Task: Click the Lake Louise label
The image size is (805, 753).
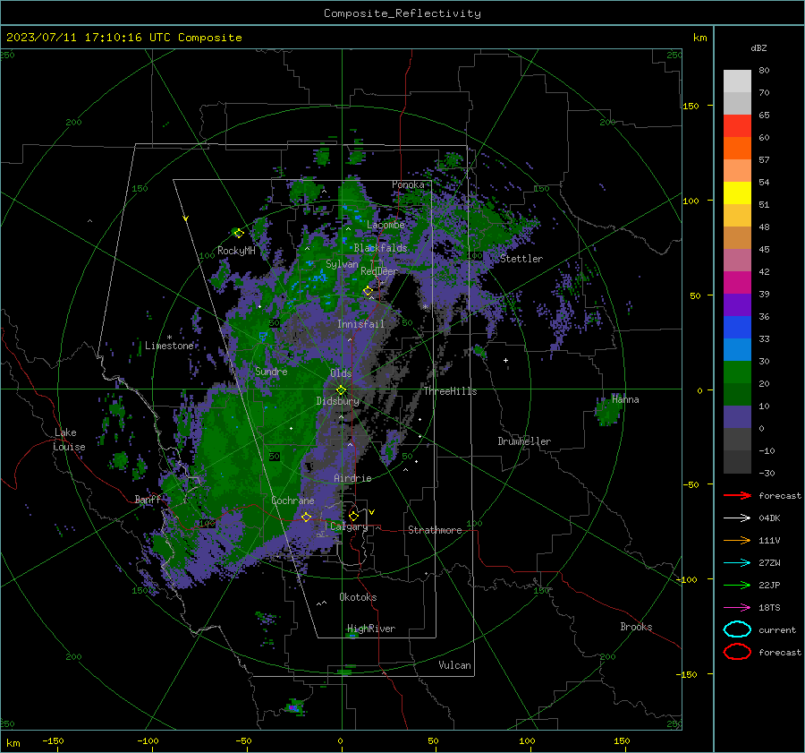Action: 69,440
